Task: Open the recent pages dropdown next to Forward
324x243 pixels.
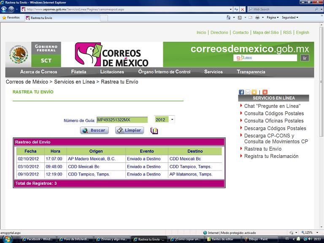Action: (17, 9)
